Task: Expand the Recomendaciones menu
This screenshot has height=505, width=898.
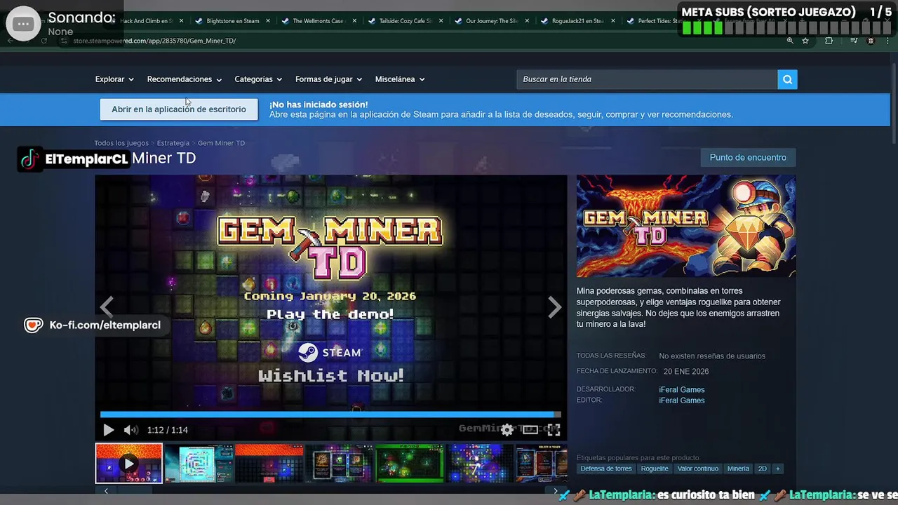Action: click(185, 79)
